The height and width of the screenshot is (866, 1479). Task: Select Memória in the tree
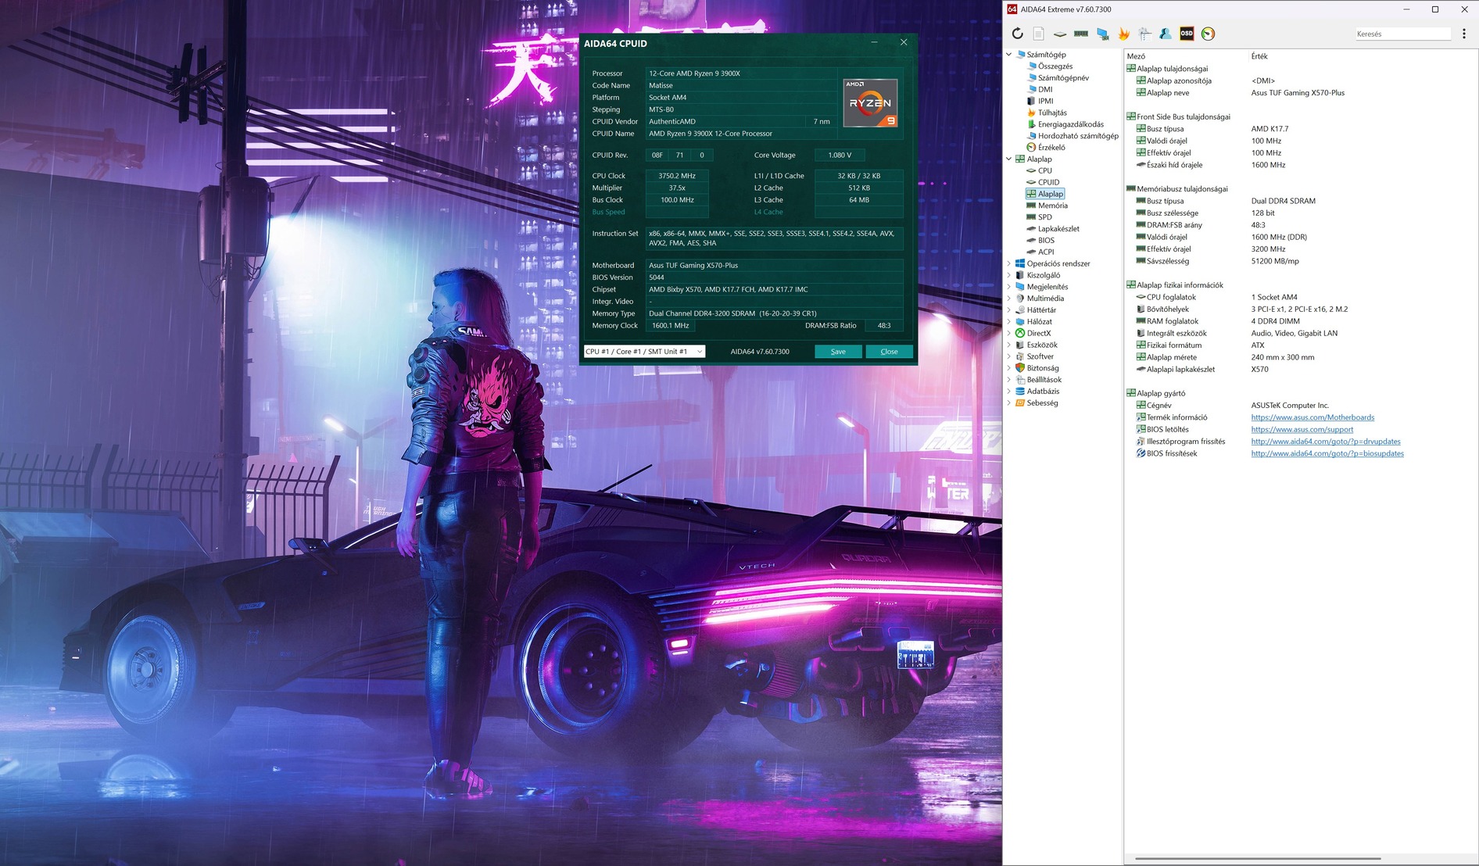coord(1053,206)
